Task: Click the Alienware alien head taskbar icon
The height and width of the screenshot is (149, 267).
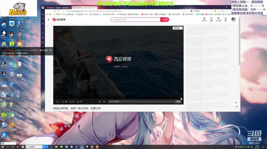Action: coord(87,147)
